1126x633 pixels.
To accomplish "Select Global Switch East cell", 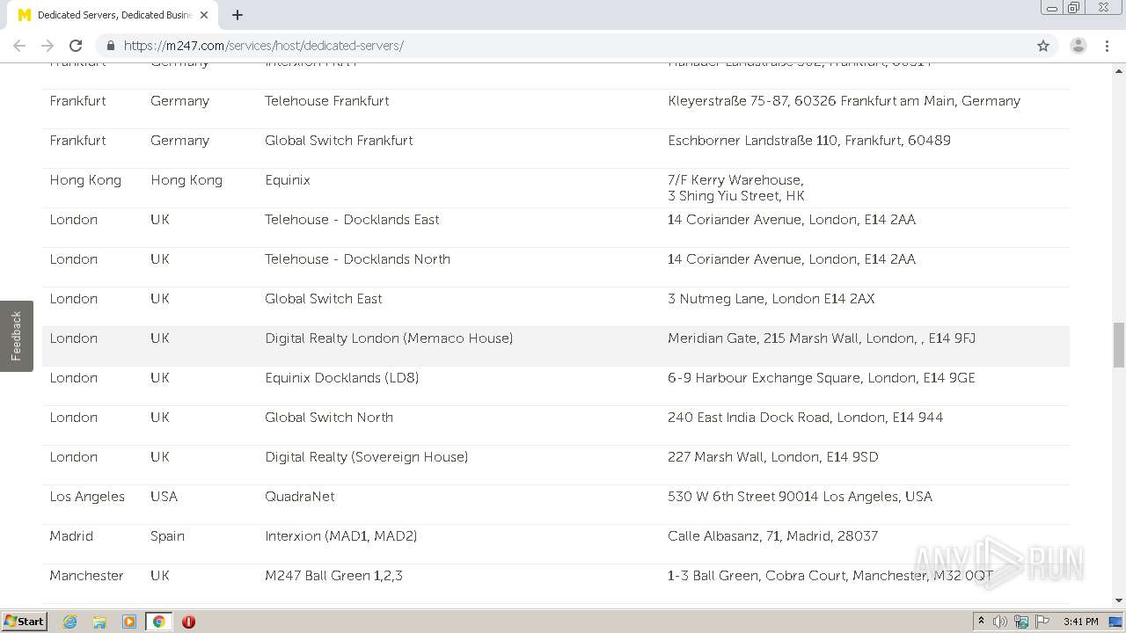I will point(324,299).
